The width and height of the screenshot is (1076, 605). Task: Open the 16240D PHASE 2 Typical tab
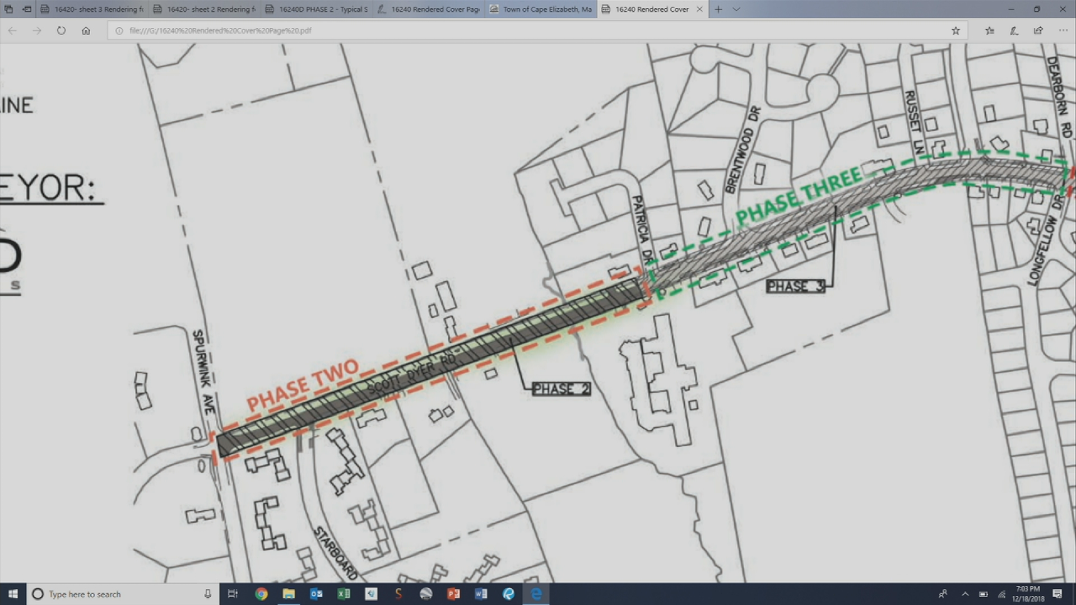pos(316,9)
